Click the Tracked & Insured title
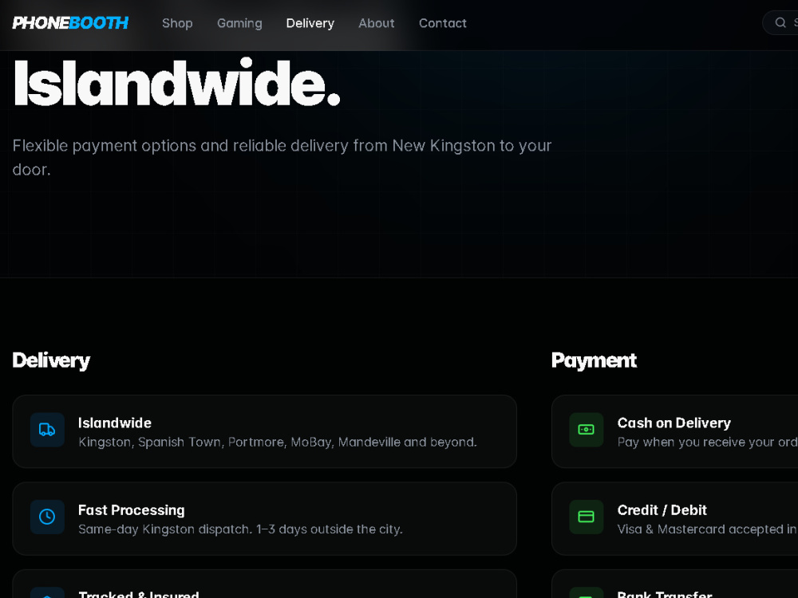Screen dimensions: 798x598 (138, 594)
